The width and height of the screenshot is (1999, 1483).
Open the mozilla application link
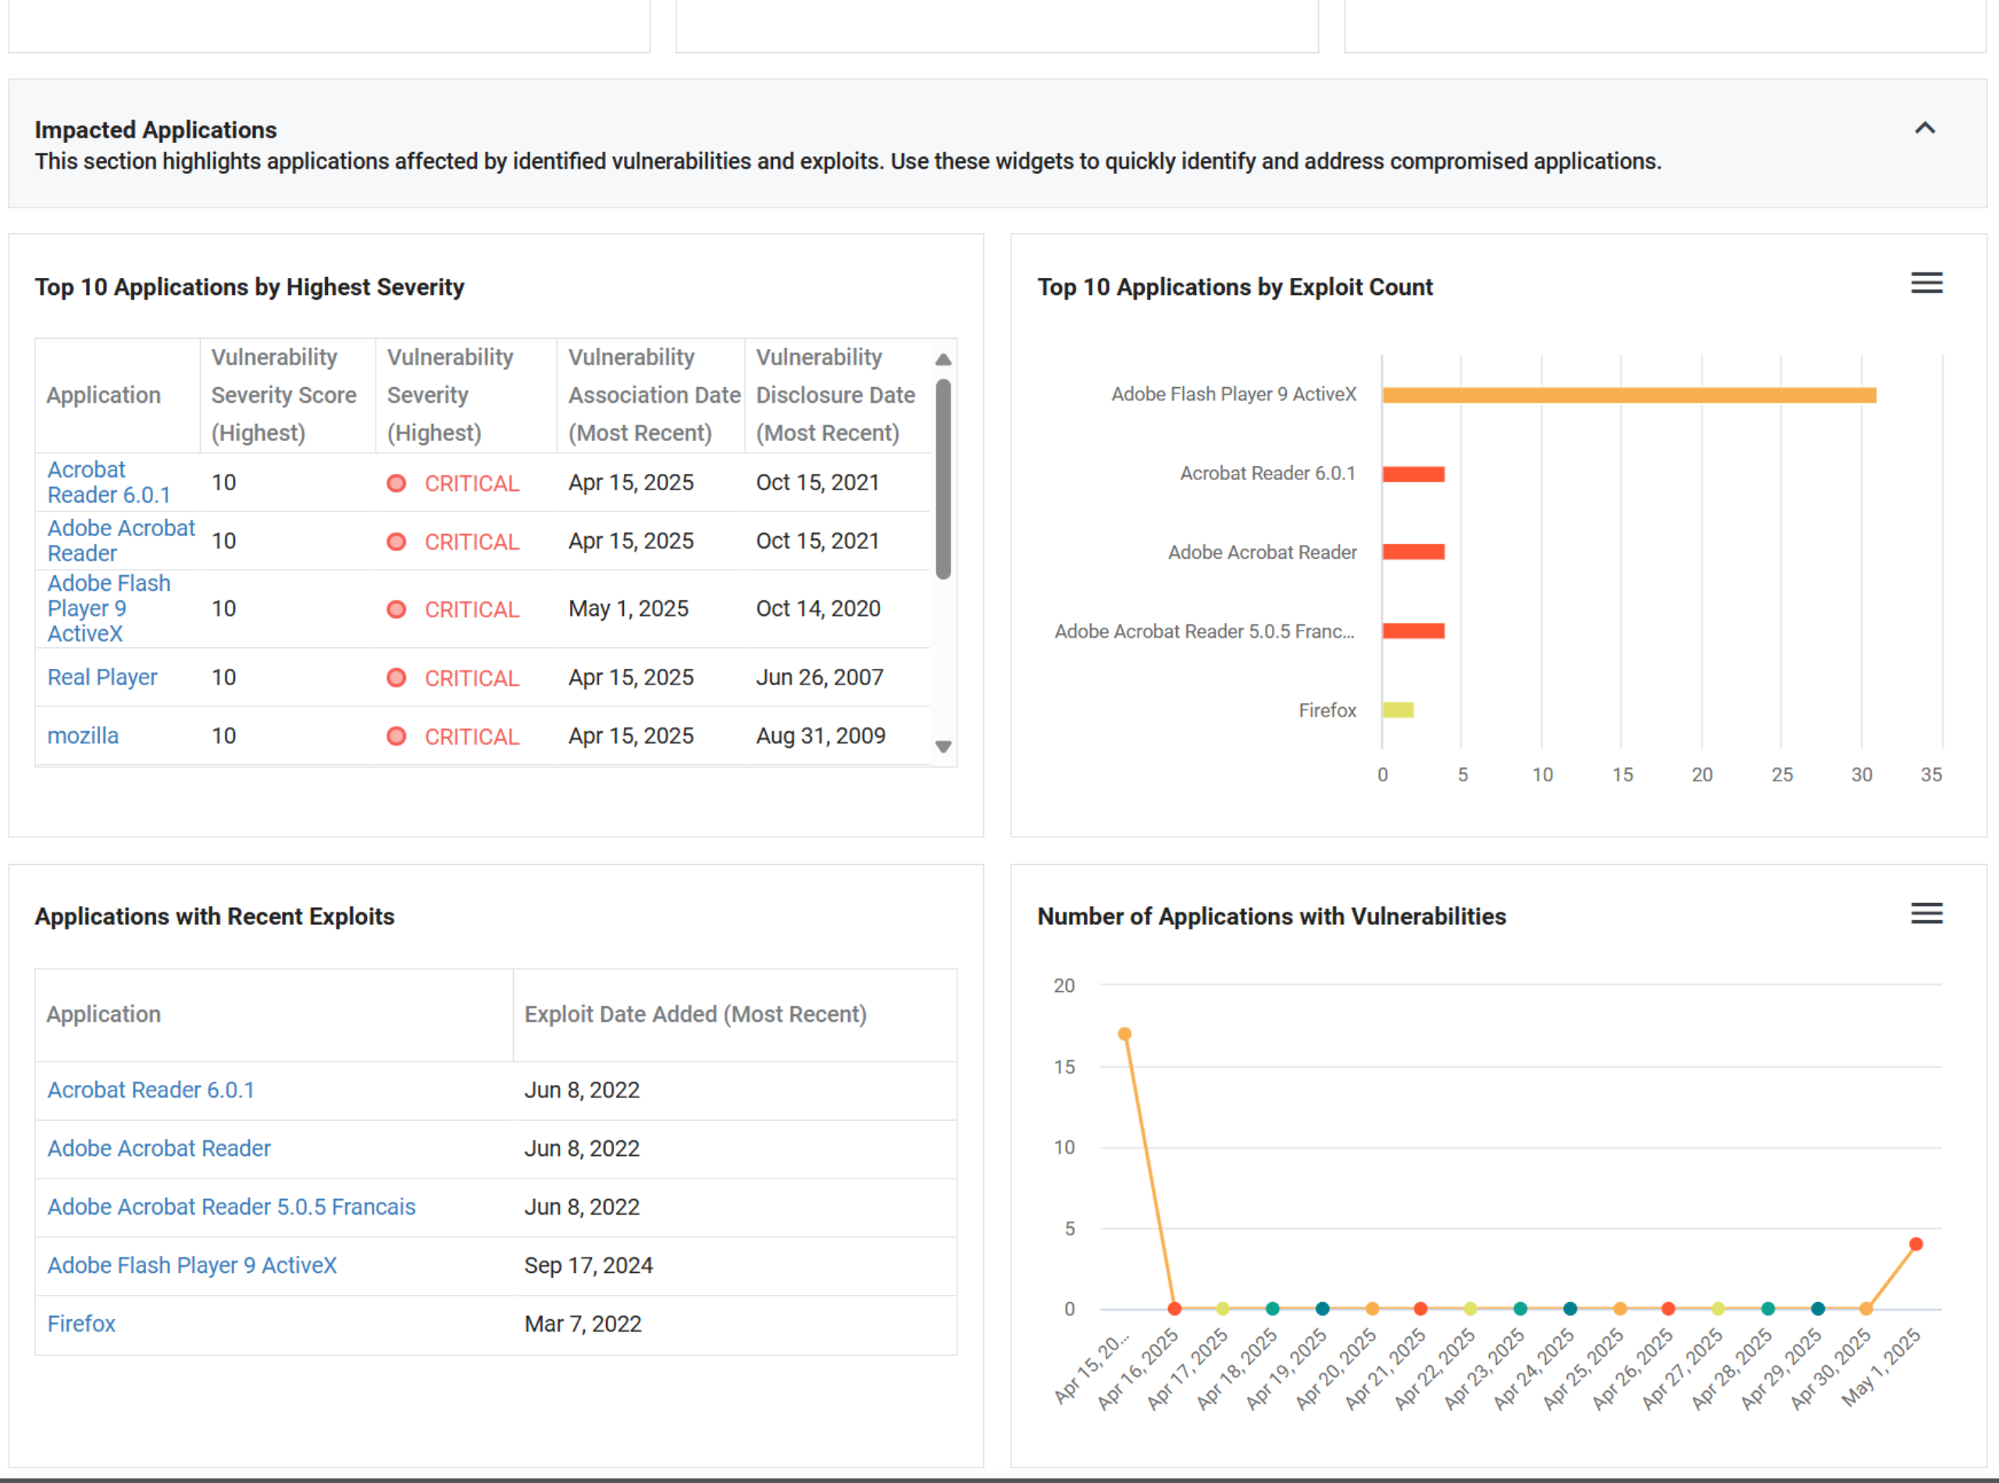point(83,735)
